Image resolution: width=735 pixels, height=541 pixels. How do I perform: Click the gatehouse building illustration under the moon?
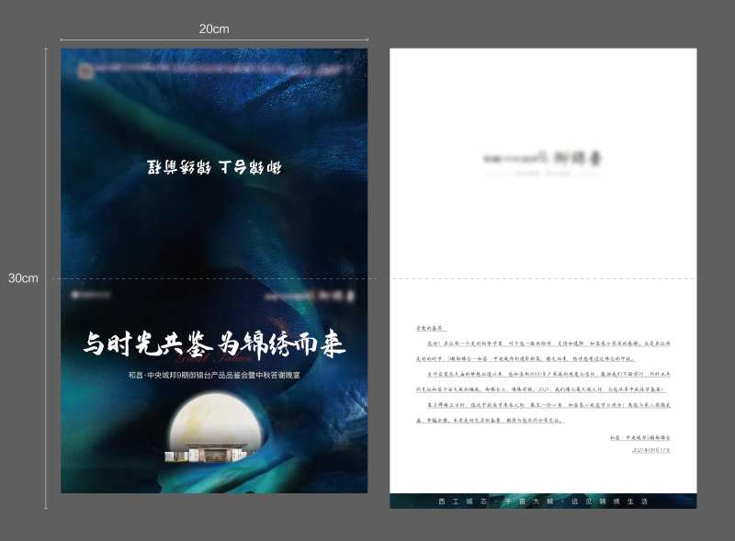tap(205, 453)
